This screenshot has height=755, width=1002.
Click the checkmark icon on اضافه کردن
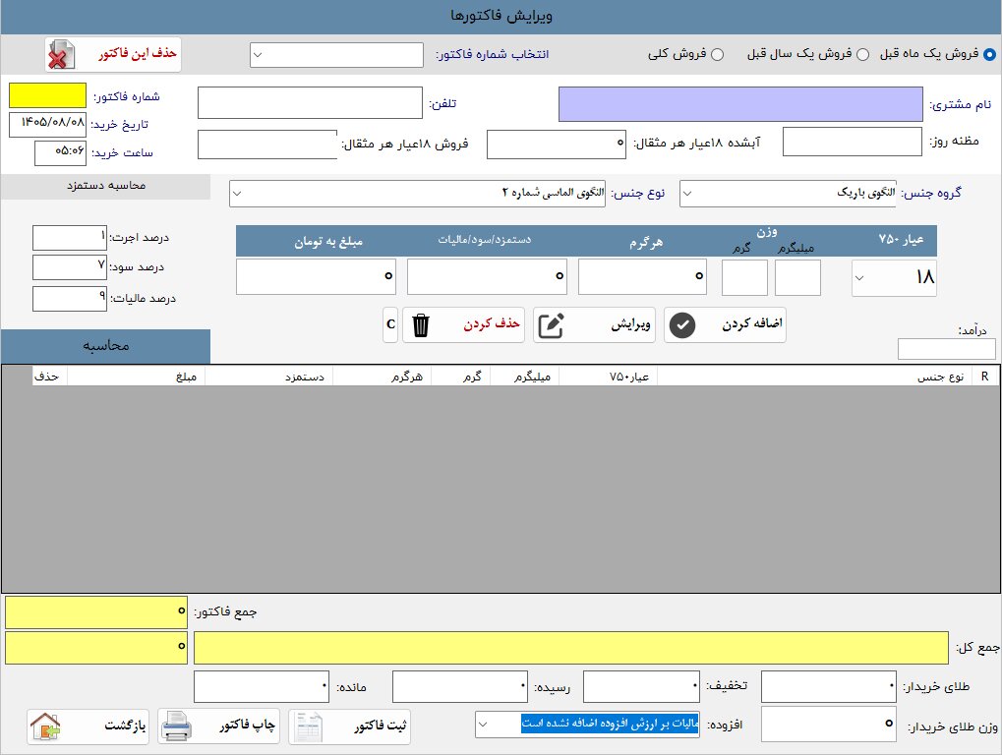click(x=681, y=325)
